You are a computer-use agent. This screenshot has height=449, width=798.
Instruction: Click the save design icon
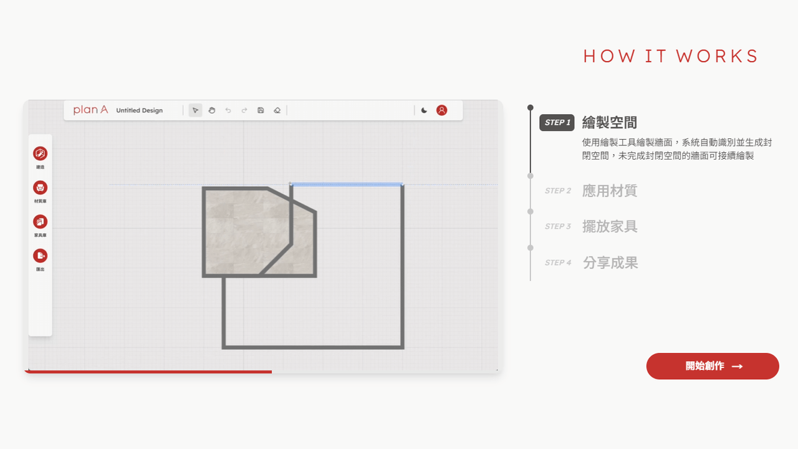tap(261, 110)
